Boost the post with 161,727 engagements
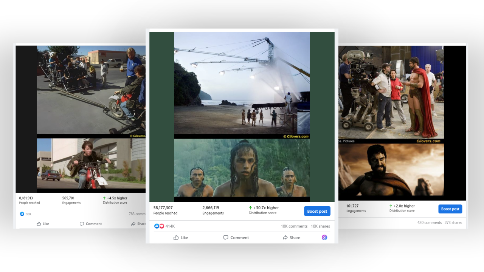Viewport: 484px width, 272px height. click(450, 209)
